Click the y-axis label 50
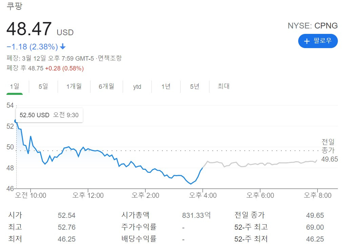This screenshot has height=249, width=347. pos(10,147)
